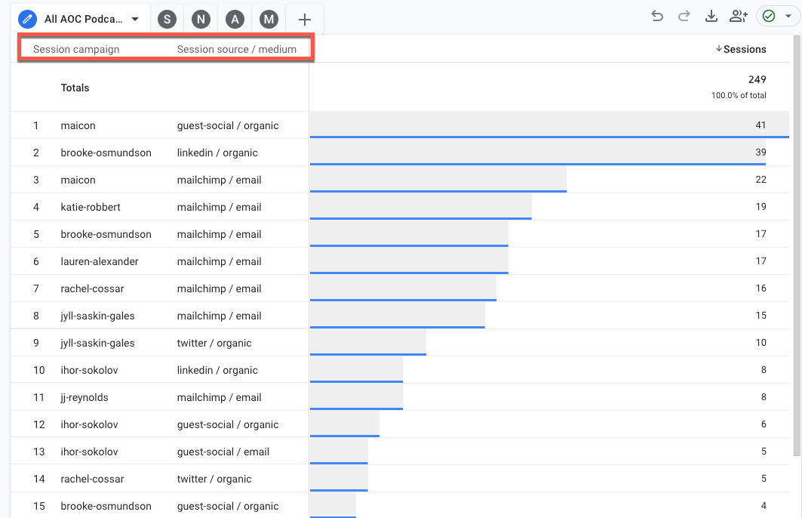Select twitter / organic in row 14
The width and height of the screenshot is (802, 518).
214,478
